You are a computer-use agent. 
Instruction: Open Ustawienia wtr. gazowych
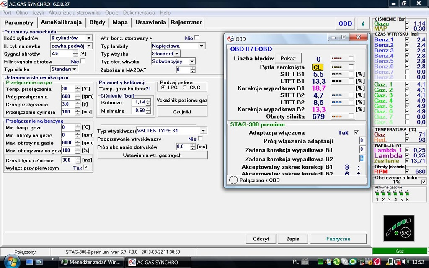tap(152, 155)
